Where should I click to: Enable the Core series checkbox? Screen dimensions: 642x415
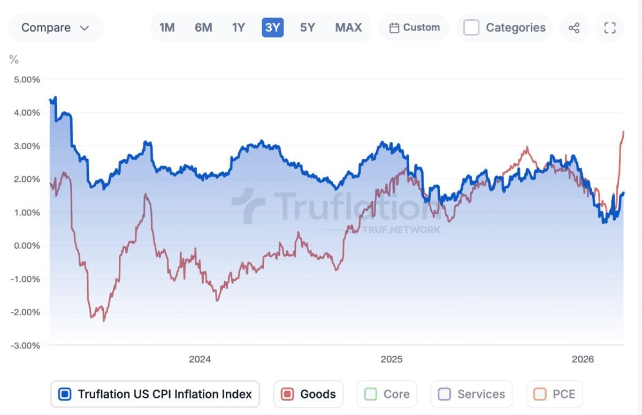tap(370, 394)
